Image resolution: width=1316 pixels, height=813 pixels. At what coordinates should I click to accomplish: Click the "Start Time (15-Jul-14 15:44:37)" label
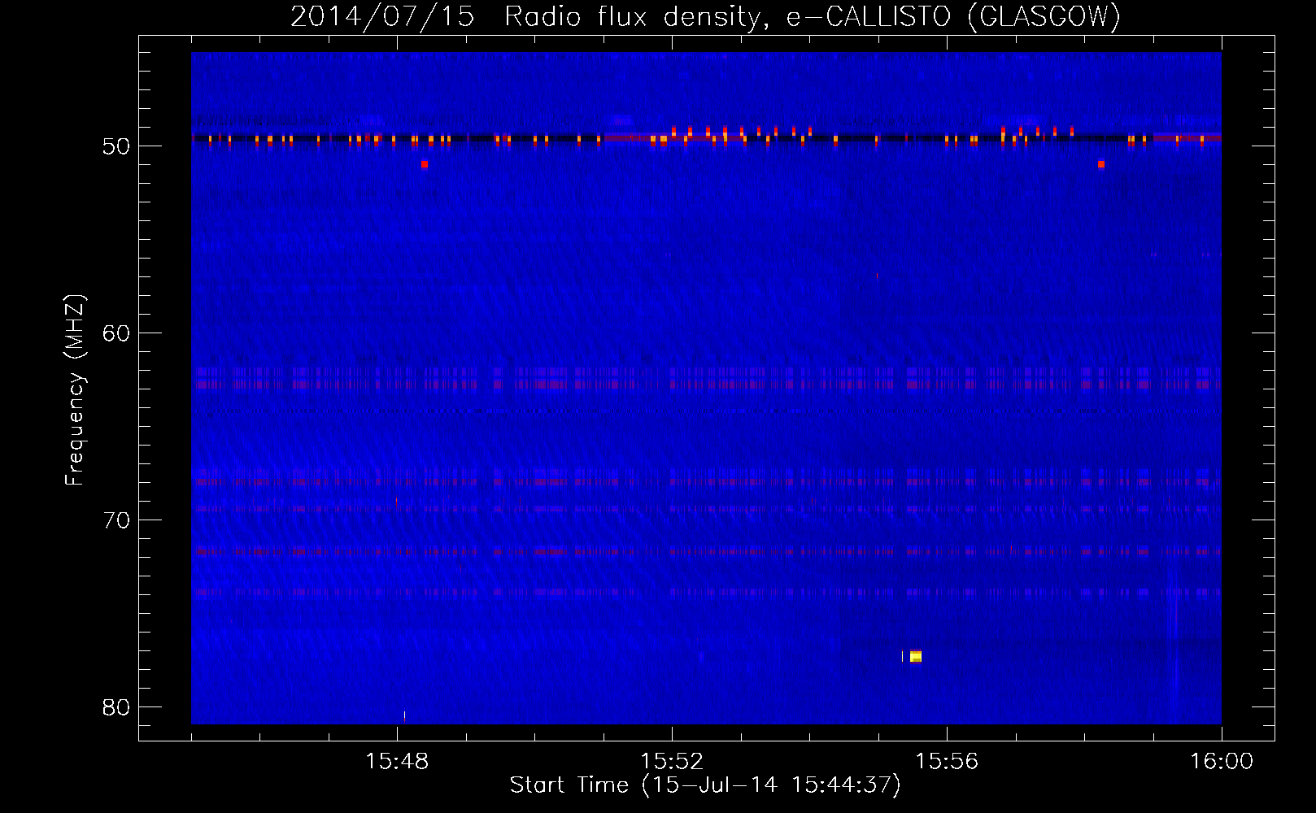click(x=705, y=785)
